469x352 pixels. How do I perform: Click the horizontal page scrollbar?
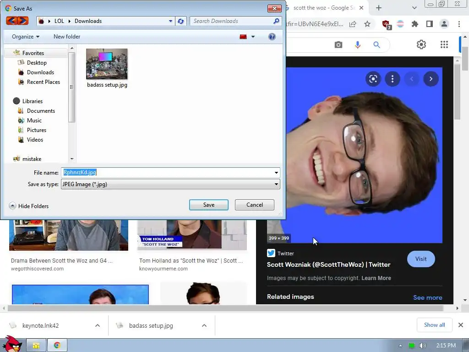pyautogui.click(x=225, y=308)
